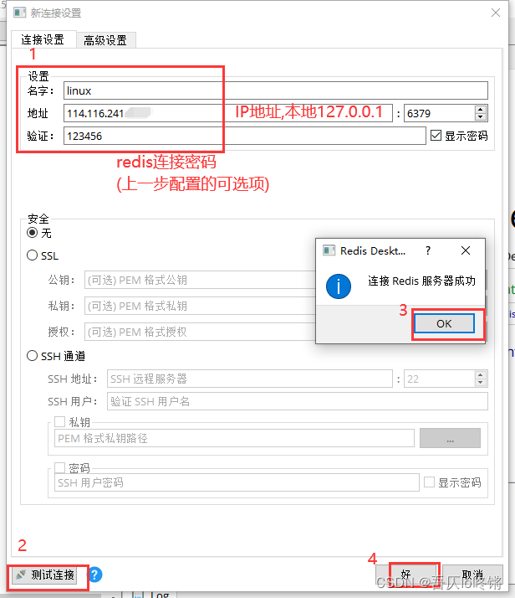Switch to the 连接设置 tab
Image resolution: width=515 pixels, height=598 pixels.
click(x=43, y=39)
